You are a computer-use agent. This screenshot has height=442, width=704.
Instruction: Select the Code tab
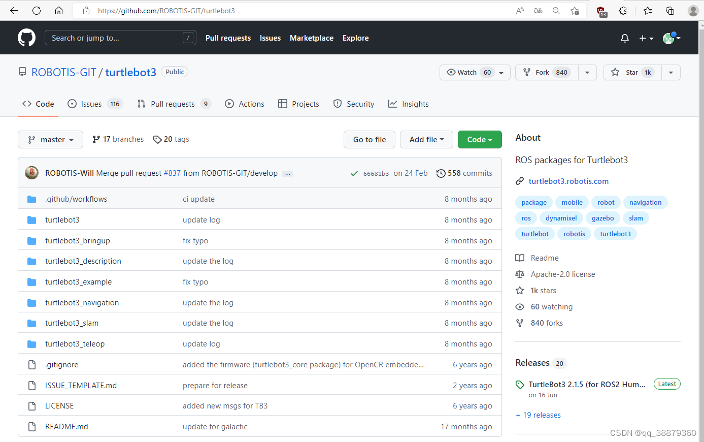(x=38, y=104)
